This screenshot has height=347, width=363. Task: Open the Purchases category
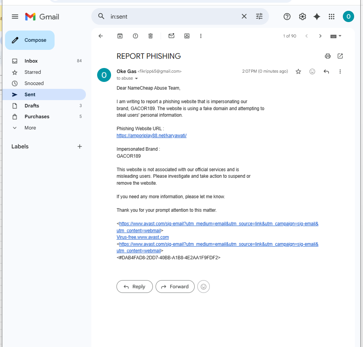pyautogui.click(x=44, y=117)
